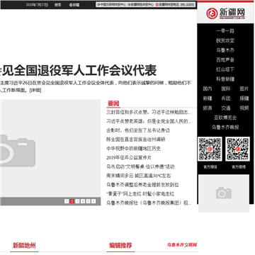Screen dimensions: 255x255
Task: Open the 新疆地州 section heading
Action: point(24,246)
